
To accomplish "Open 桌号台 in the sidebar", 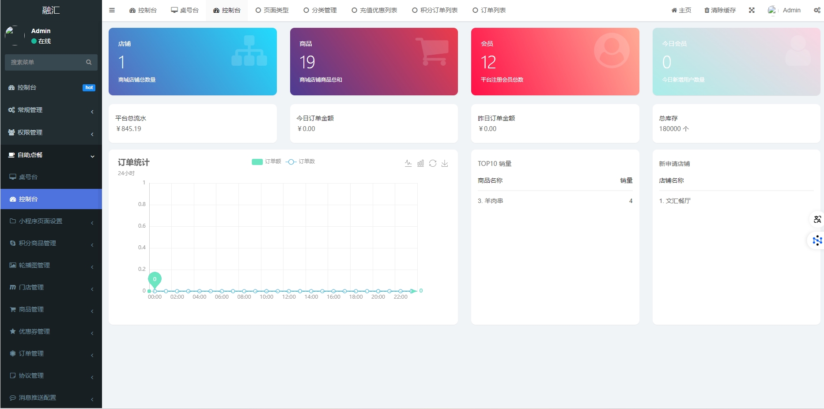I will pyautogui.click(x=51, y=177).
